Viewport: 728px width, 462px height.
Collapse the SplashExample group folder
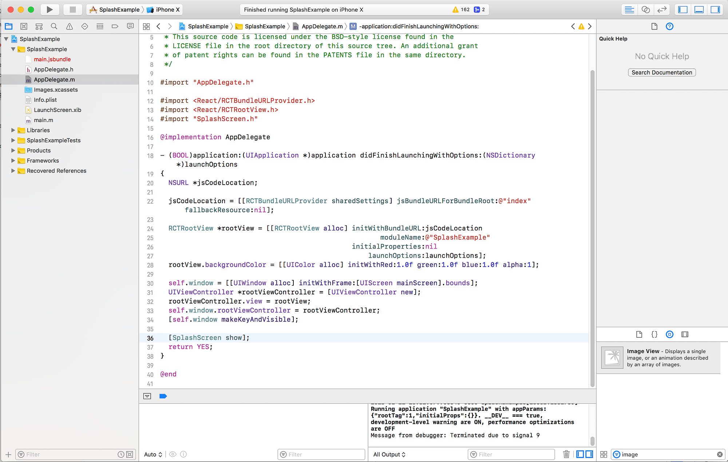click(13, 49)
